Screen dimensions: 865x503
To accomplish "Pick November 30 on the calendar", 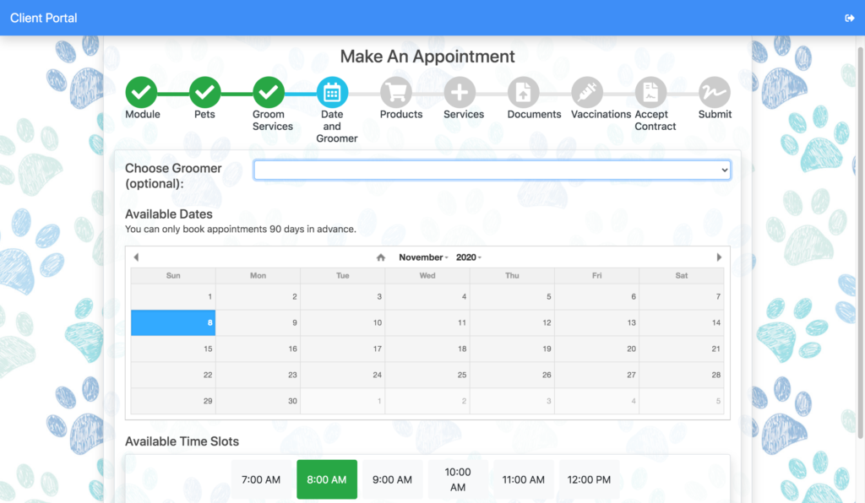I will [258, 401].
